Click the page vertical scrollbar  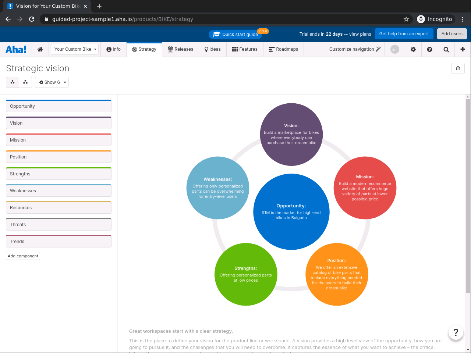tap(468, 196)
